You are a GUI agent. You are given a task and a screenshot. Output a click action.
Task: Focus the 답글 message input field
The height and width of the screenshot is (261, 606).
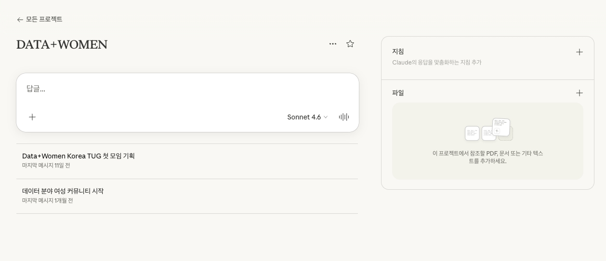187,89
